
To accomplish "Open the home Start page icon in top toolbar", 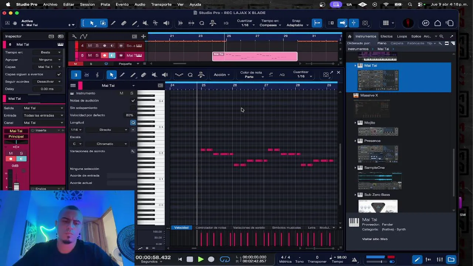I will click(x=438, y=23).
